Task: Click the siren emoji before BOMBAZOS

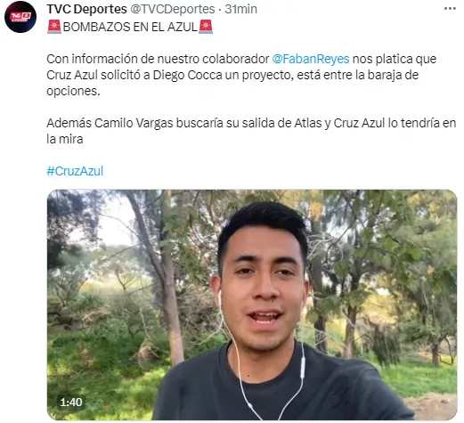Action: pyautogui.click(x=54, y=27)
